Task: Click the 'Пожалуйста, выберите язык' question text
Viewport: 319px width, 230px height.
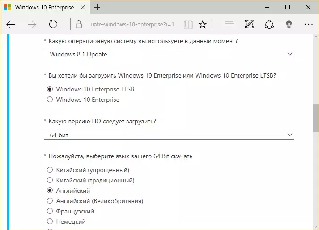Action: (x=120, y=156)
